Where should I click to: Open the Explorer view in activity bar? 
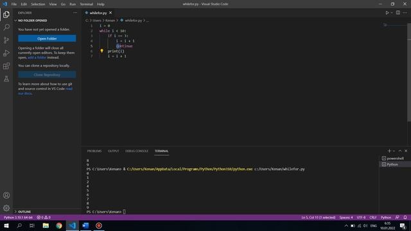6,14
